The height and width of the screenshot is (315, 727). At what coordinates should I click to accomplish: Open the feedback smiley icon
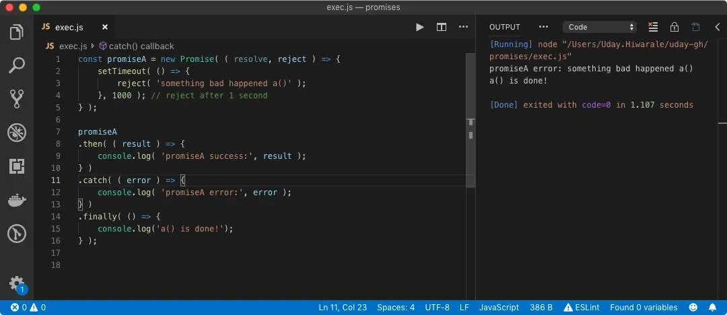coord(693,307)
